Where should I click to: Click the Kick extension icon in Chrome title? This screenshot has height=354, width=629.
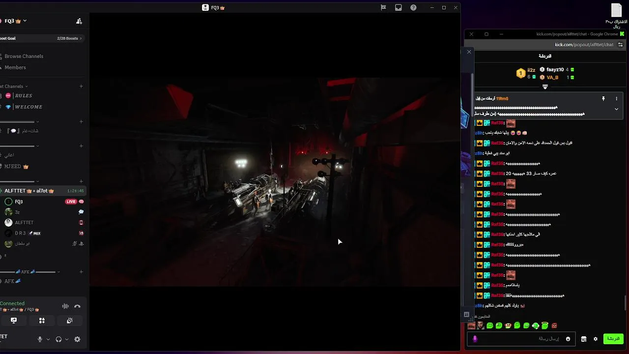click(x=622, y=34)
